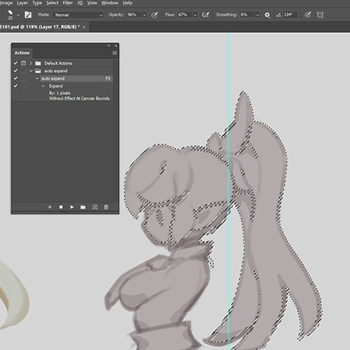
Task: Create new action set folder icon
Action: 83,207
